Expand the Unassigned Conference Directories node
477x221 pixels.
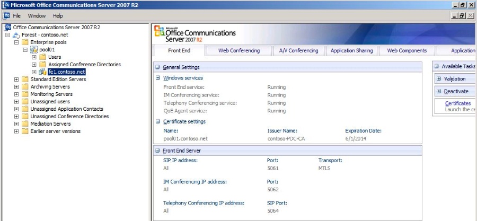[16, 117]
